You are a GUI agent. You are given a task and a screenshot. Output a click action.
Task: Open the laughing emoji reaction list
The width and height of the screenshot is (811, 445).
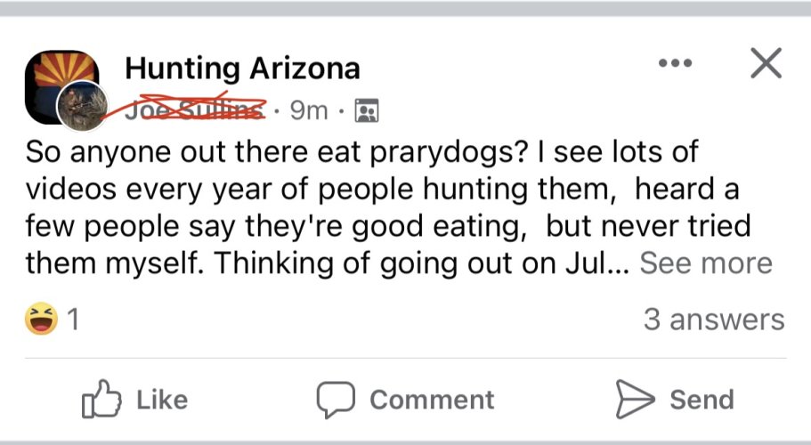point(41,319)
